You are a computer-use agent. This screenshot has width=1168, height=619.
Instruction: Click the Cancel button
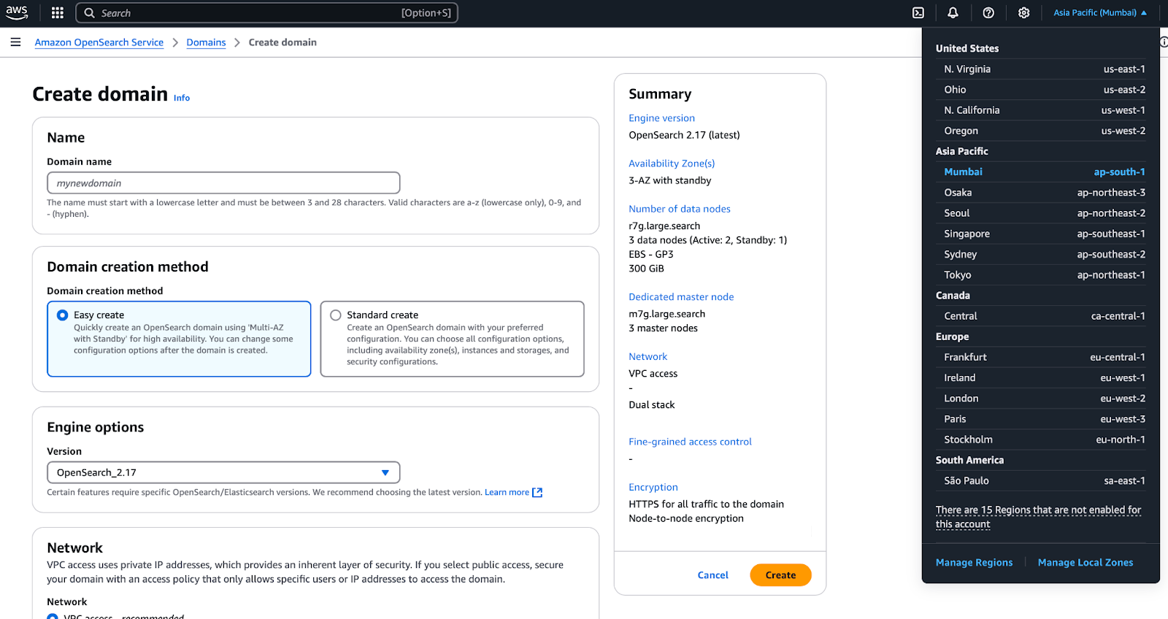(712, 575)
